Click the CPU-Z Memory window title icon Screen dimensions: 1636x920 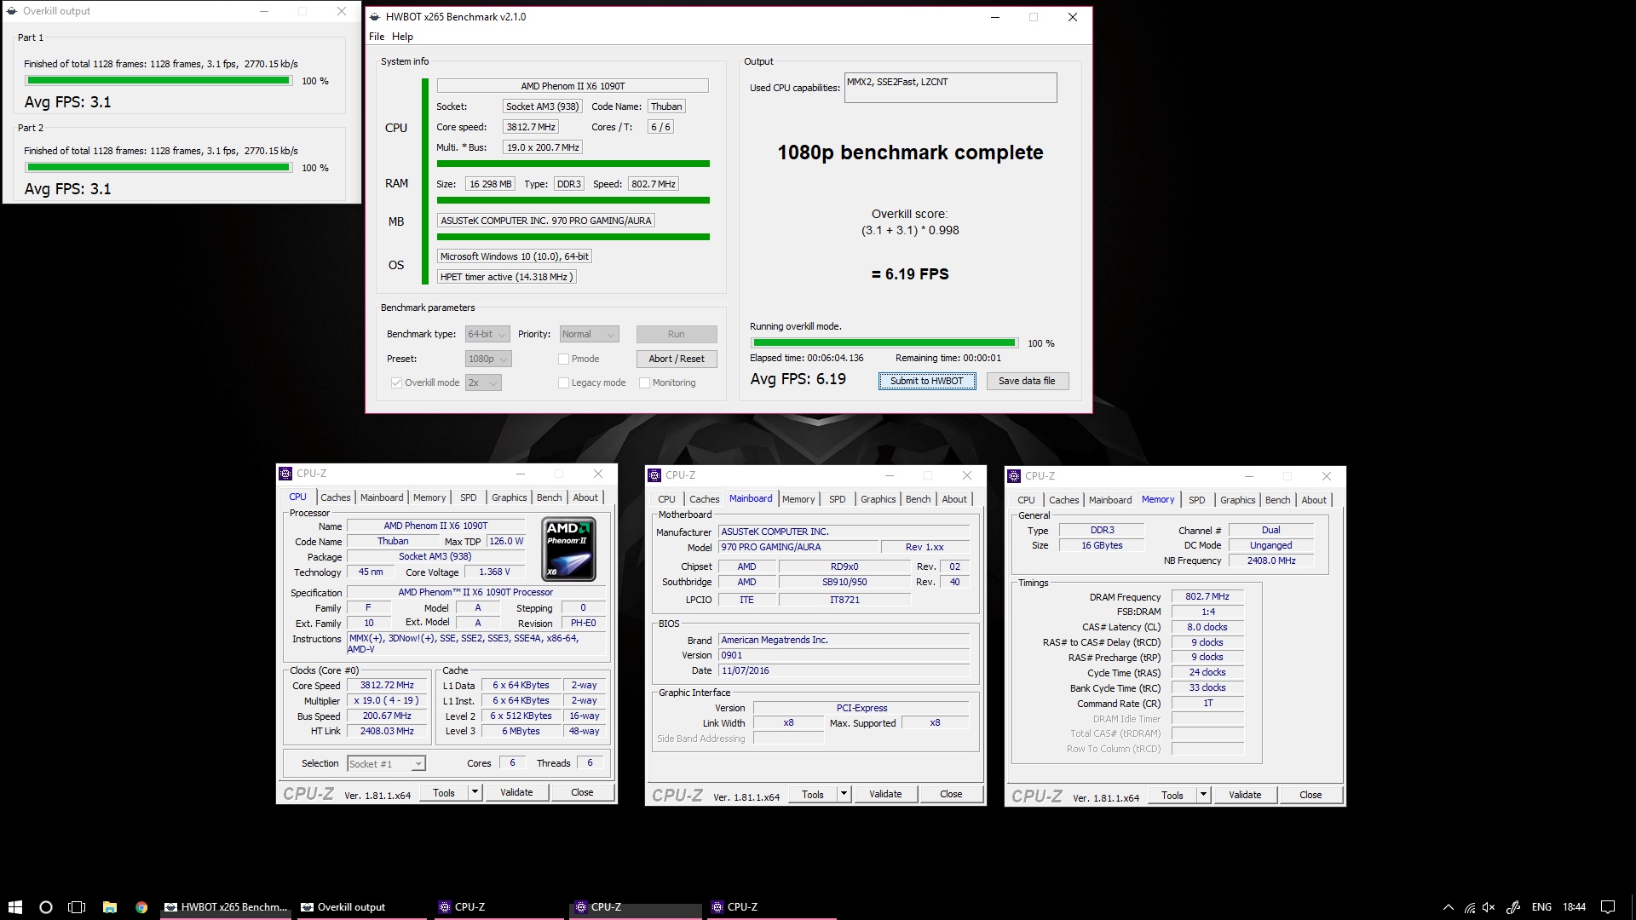coord(1014,476)
